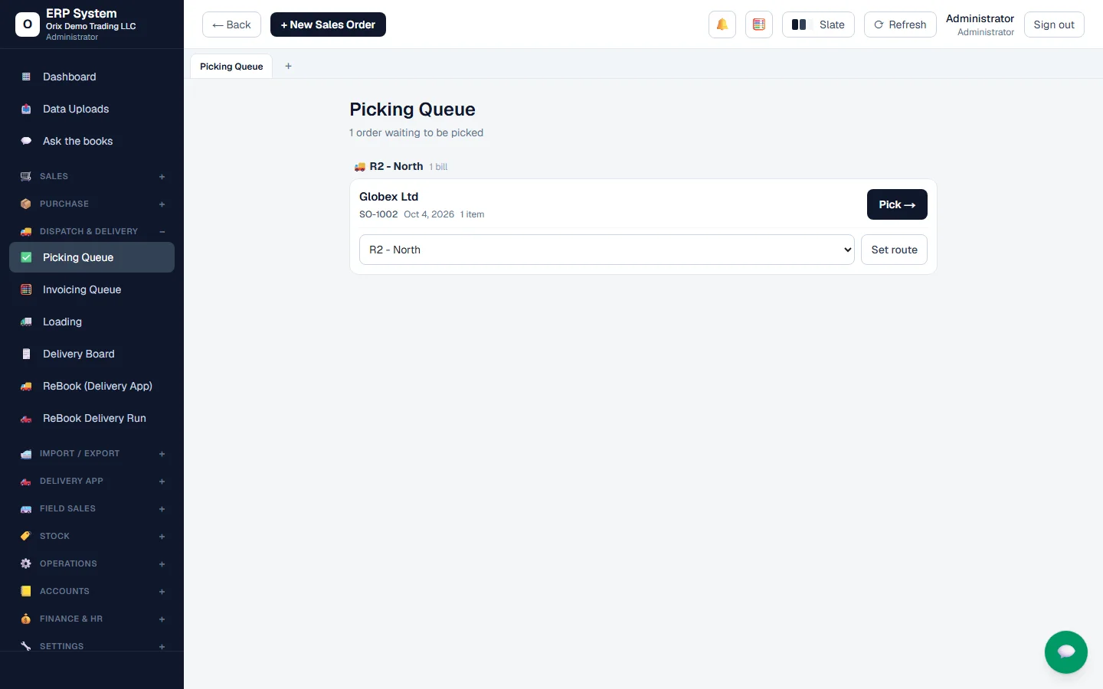Click the Delivery Board clipboard icon

tap(26, 354)
